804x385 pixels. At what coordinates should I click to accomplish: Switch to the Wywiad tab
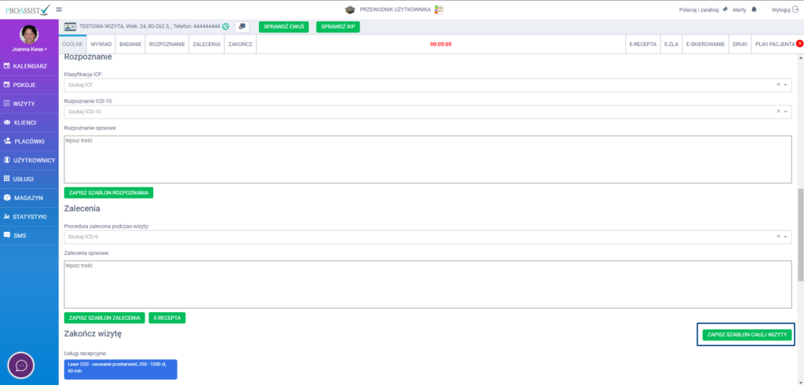[102, 45]
